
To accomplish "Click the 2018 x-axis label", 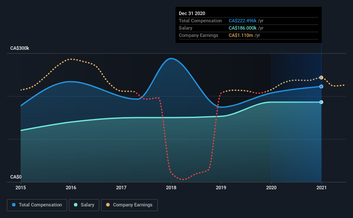I will point(171,188).
